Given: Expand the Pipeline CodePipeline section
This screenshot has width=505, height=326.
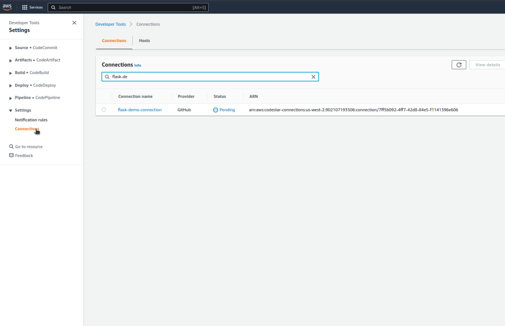Looking at the screenshot, I should (11, 98).
